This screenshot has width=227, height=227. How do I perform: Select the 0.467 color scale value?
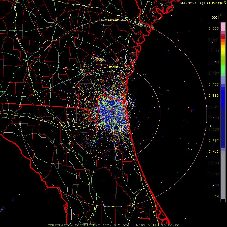coord(214,140)
